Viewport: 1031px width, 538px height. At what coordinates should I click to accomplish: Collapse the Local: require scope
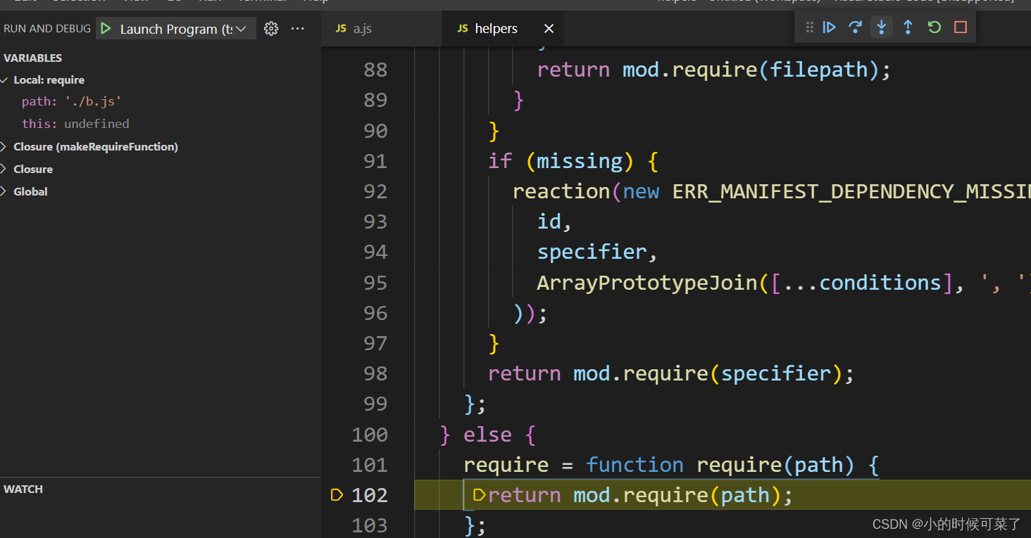coord(6,80)
